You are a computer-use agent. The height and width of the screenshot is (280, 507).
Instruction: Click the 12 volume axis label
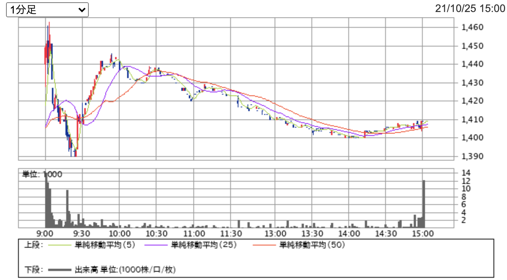[x=466, y=181]
